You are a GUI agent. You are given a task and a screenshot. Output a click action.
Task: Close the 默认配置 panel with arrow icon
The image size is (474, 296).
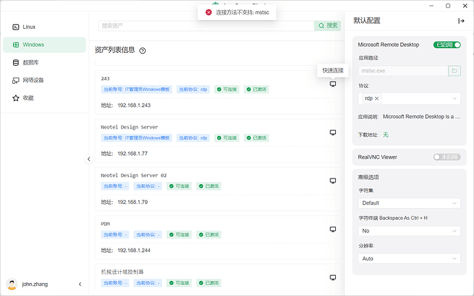(461, 21)
